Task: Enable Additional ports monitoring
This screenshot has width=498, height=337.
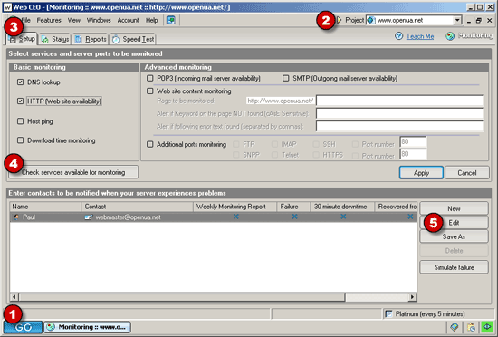Action: [x=150, y=145]
